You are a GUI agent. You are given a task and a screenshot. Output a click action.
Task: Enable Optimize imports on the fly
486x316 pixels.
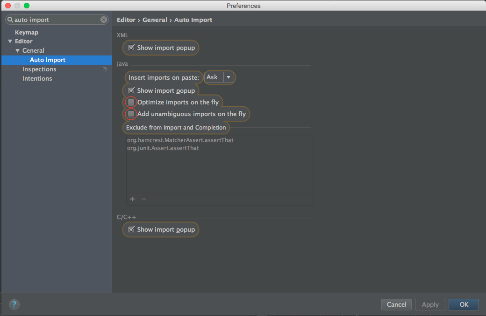tap(131, 102)
